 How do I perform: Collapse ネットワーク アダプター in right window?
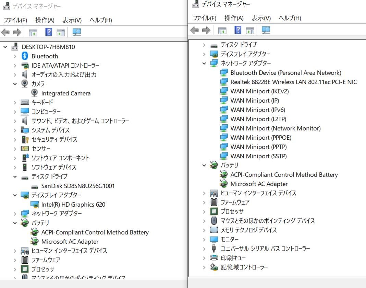pos(204,63)
